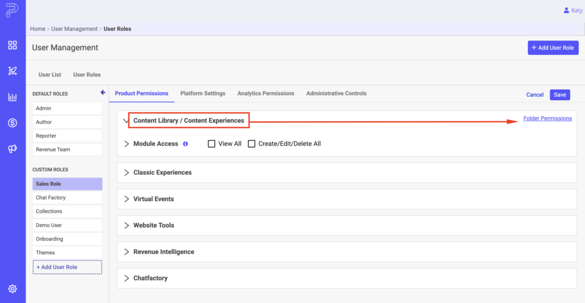
Task: Select the Onboarding custom role
Action: click(67, 239)
